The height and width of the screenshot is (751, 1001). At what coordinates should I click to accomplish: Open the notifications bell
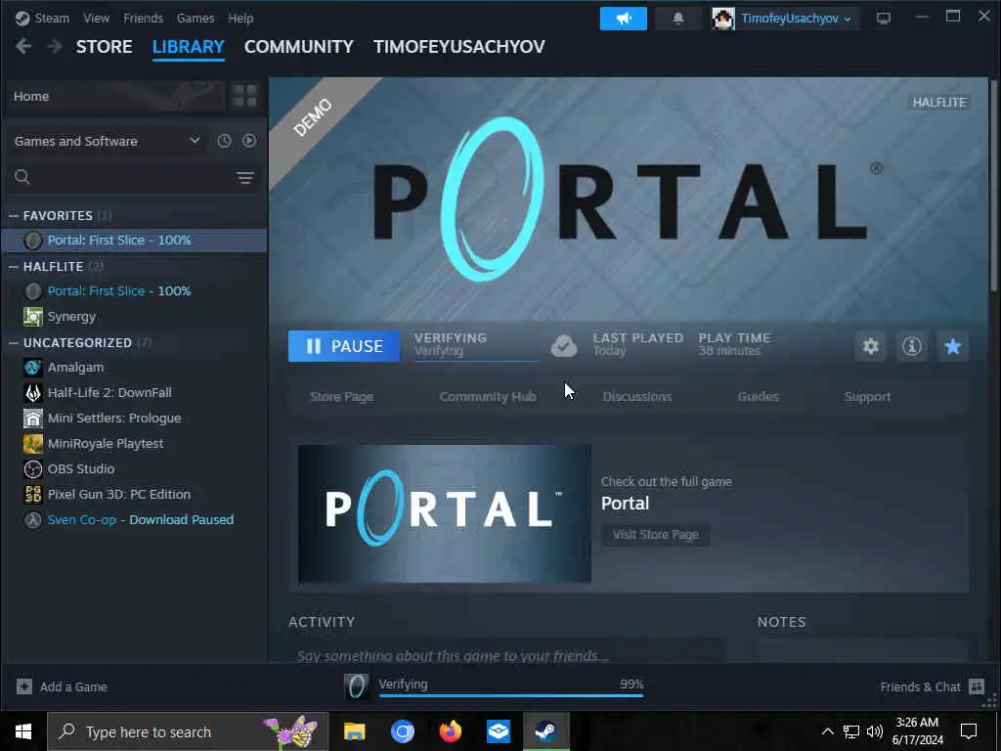point(678,19)
